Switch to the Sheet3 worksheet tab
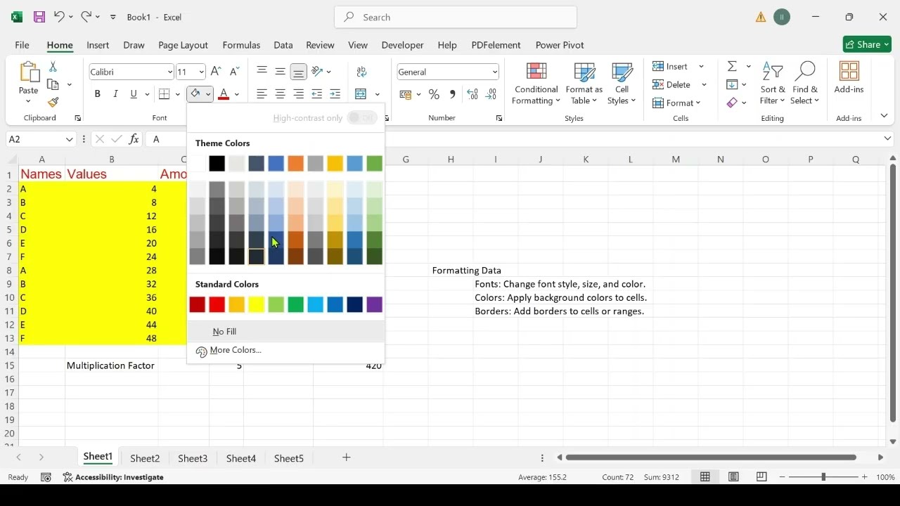Screen dimensions: 900x506 pos(193,458)
